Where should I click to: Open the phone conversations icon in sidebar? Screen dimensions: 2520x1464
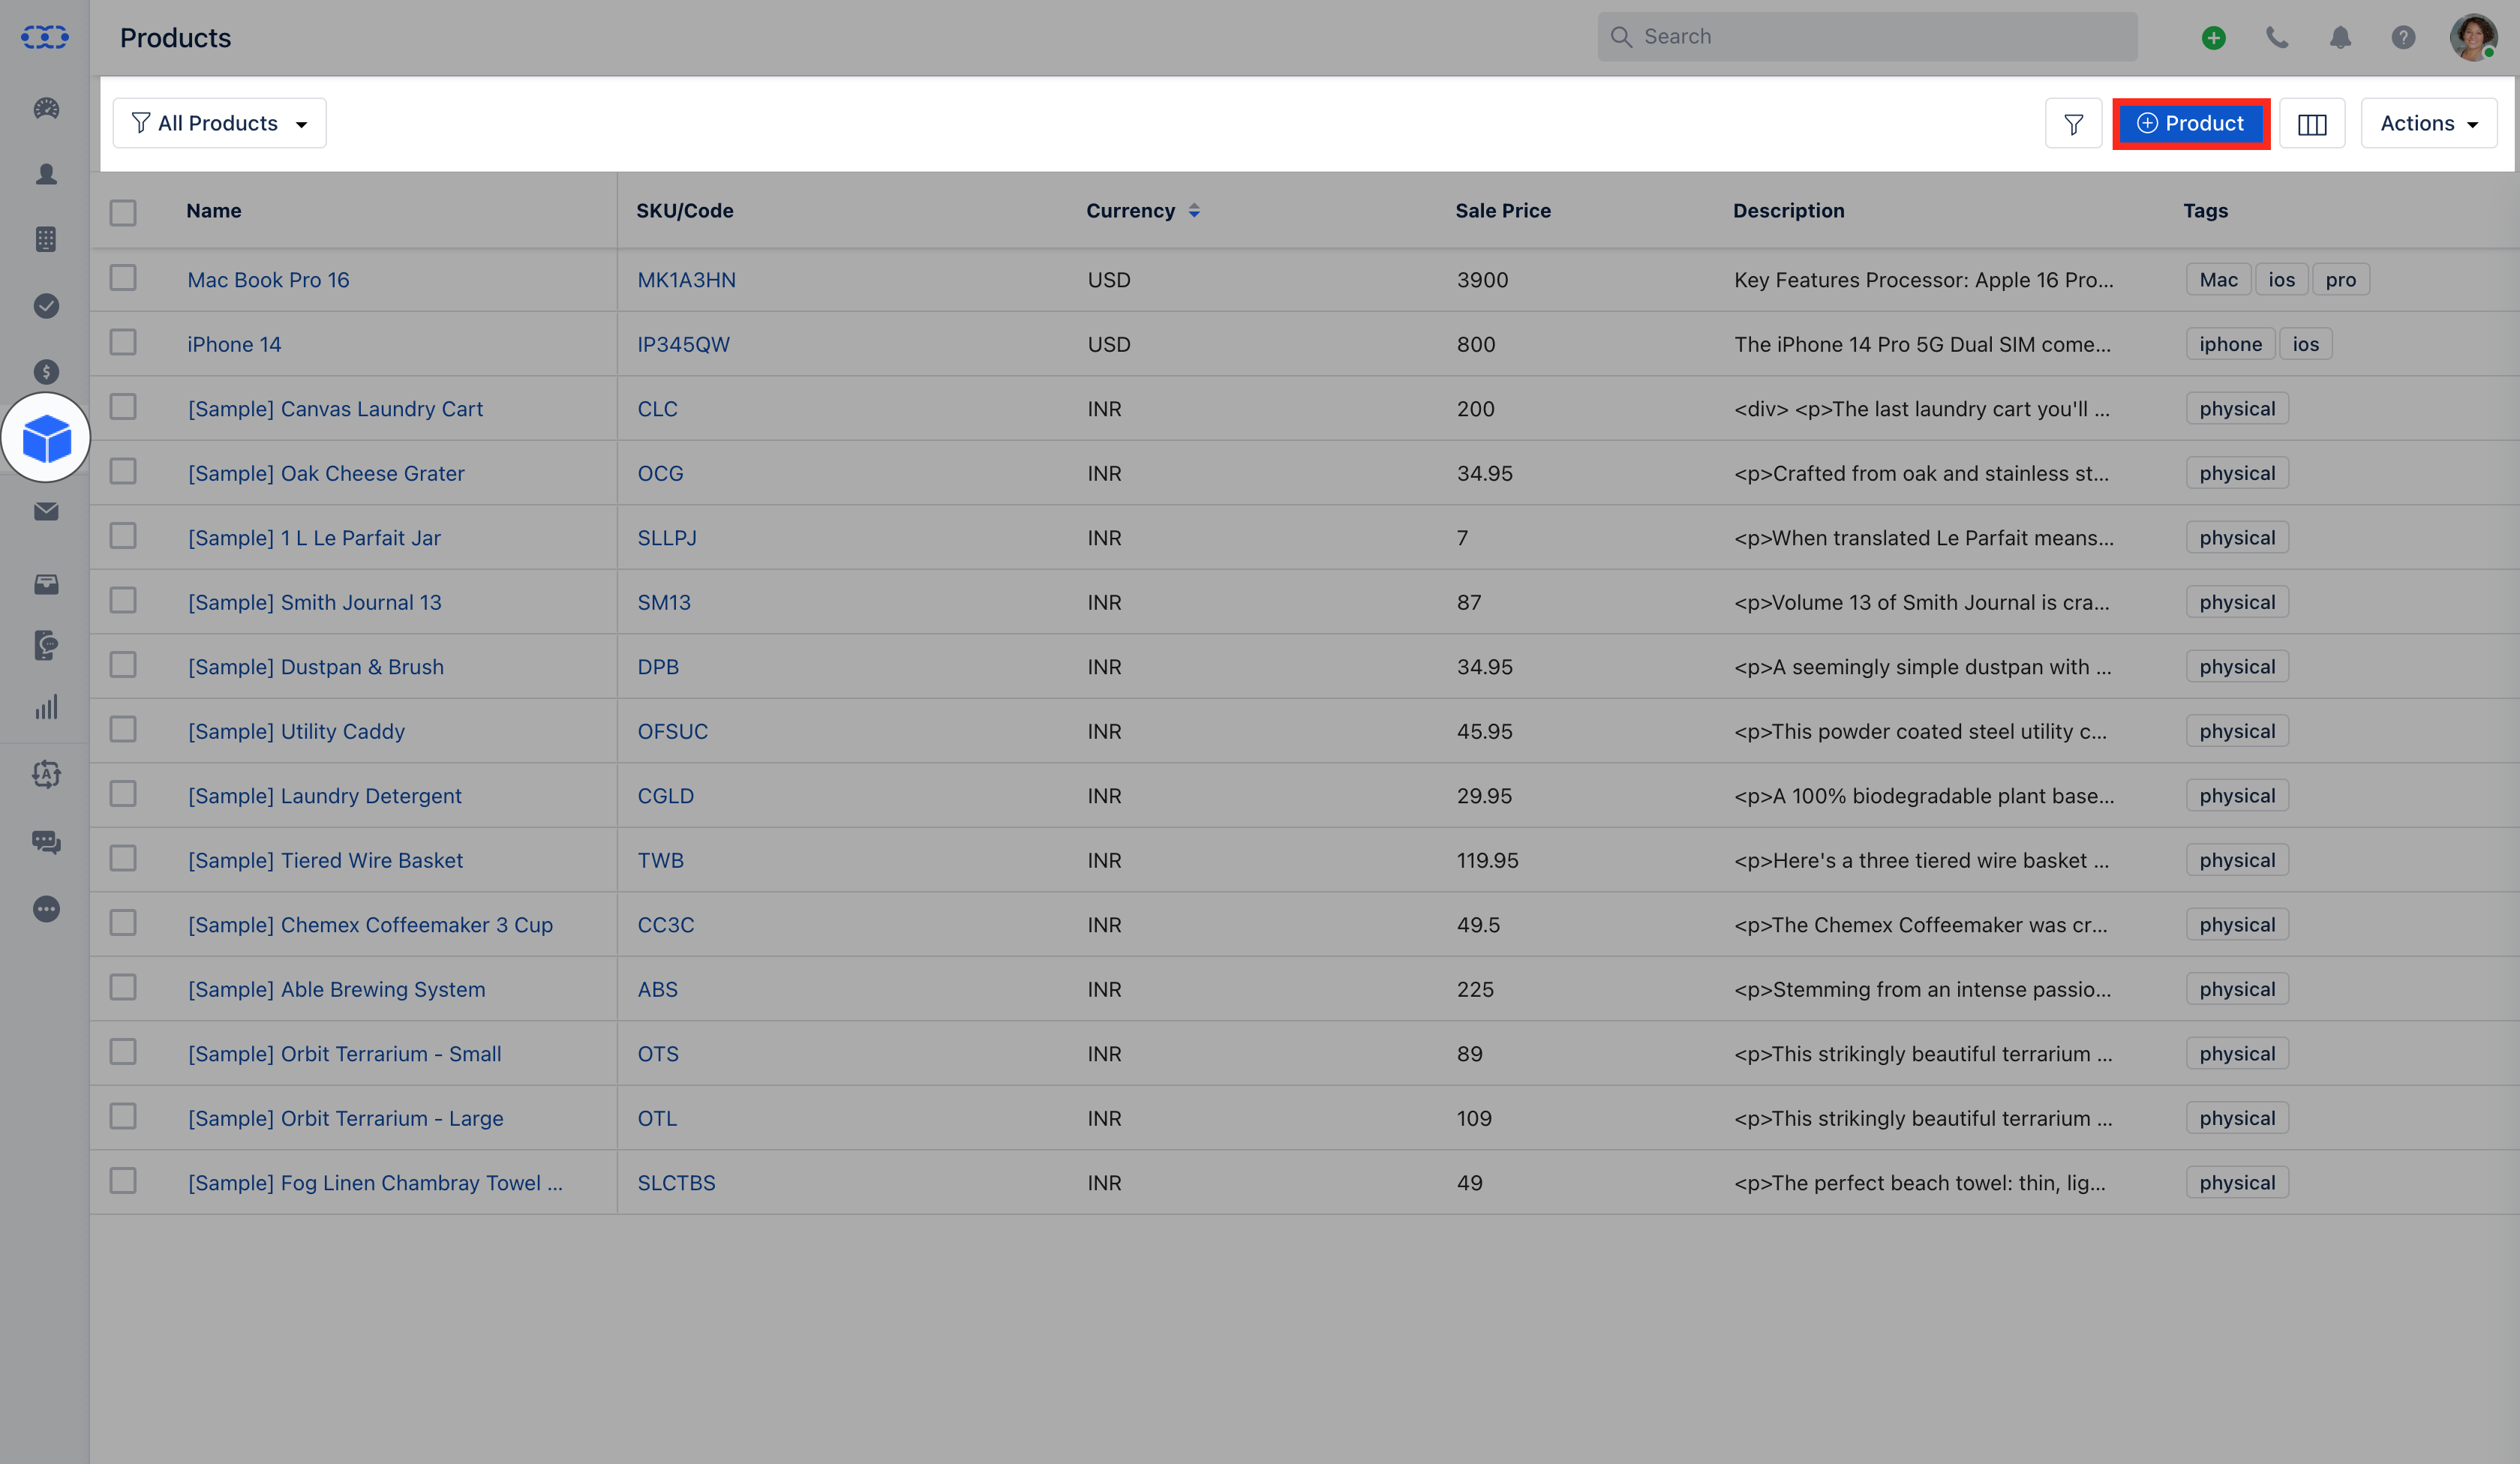point(46,645)
